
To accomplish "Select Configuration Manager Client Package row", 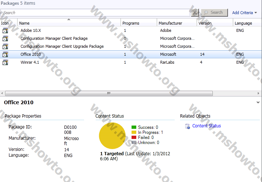I will 131,39.
